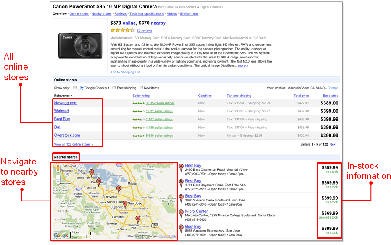Click map marker A near Palo Alto
This screenshot has width=391, height=245.
pos(99,182)
